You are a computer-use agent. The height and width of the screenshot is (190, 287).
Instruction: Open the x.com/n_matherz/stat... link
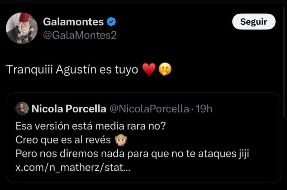[73, 168]
